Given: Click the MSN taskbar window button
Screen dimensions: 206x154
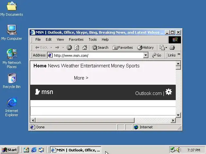Looking at the screenshot, I should (x=76, y=150).
